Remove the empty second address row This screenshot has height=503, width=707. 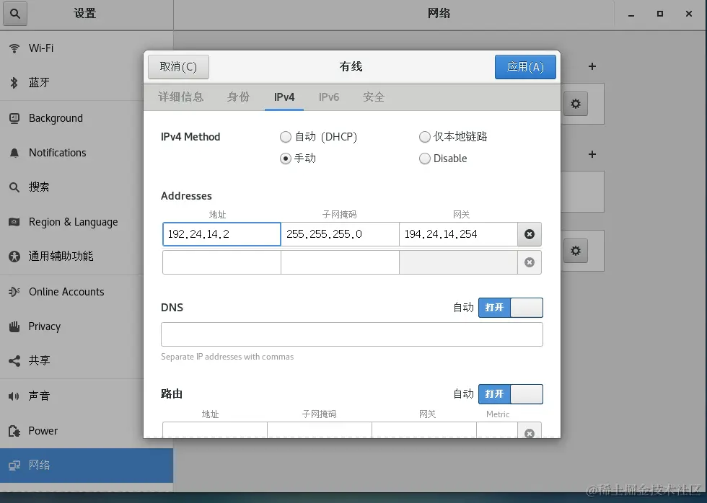click(x=530, y=262)
